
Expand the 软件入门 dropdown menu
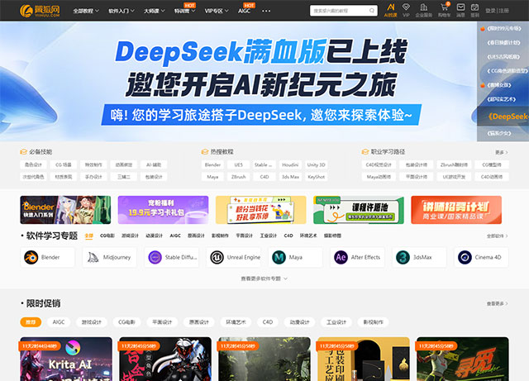121,12
